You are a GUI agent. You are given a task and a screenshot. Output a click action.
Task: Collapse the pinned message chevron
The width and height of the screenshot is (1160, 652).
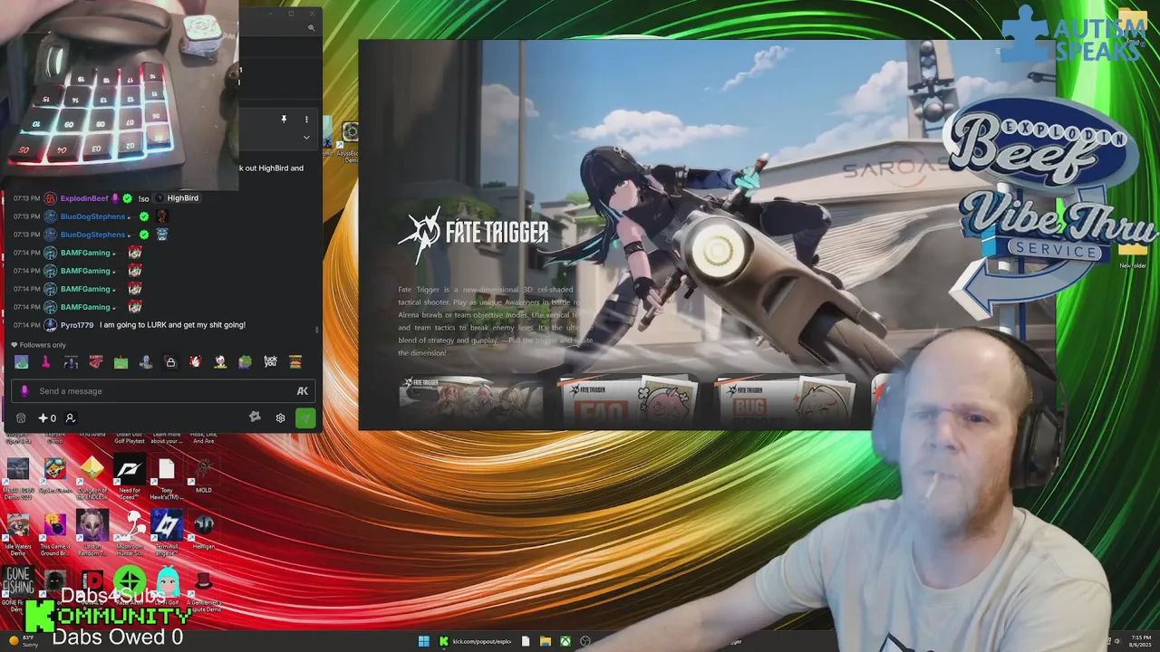click(306, 138)
